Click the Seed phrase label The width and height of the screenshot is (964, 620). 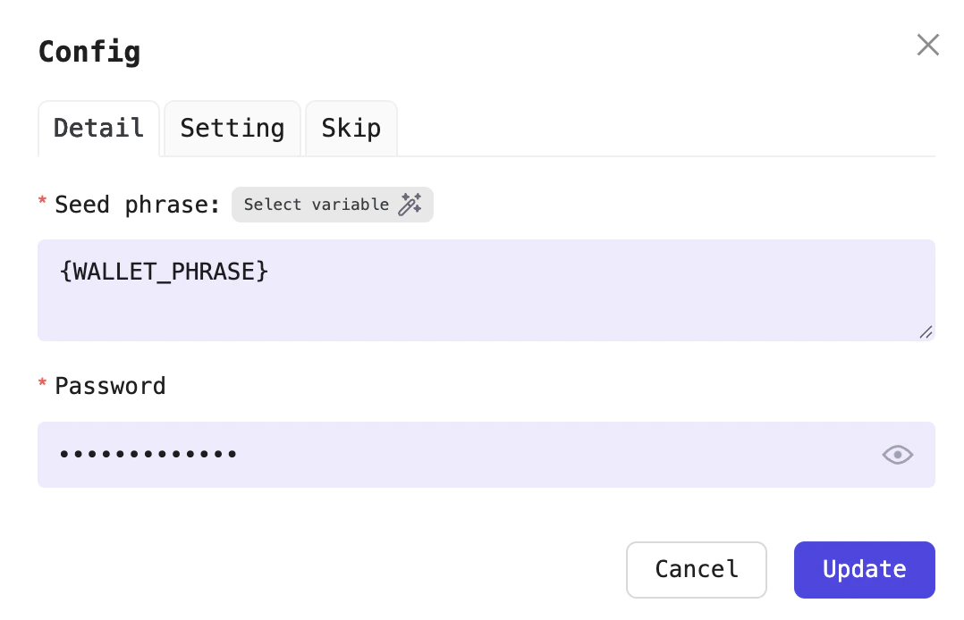point(137,205)
